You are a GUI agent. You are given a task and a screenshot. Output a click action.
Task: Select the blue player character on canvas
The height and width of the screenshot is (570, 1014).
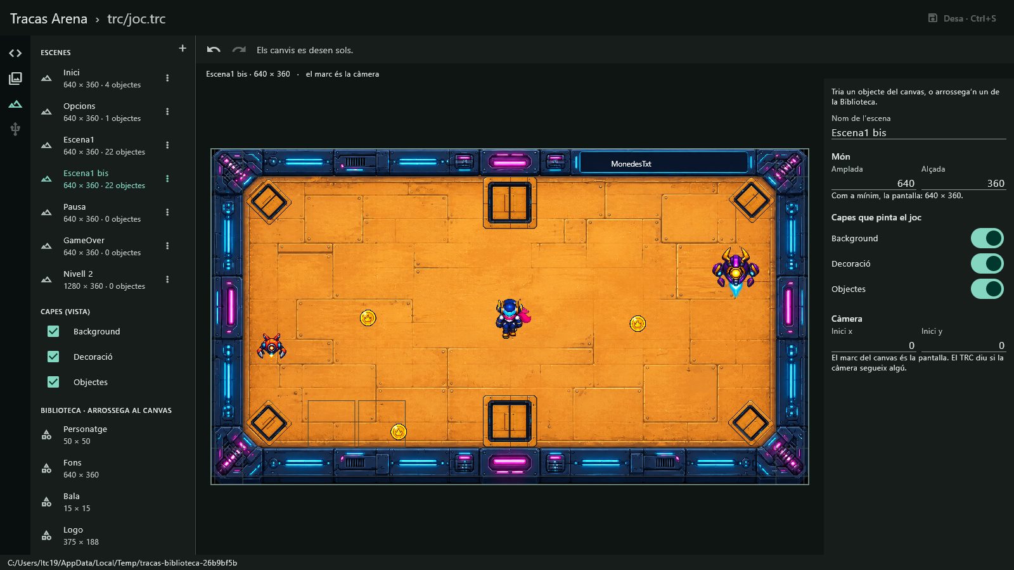pos(512,318)
